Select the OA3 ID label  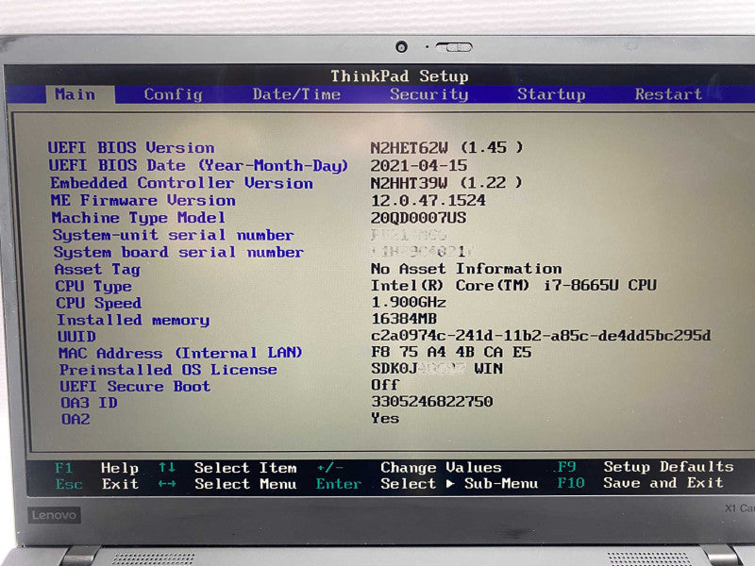click(89, 403)
